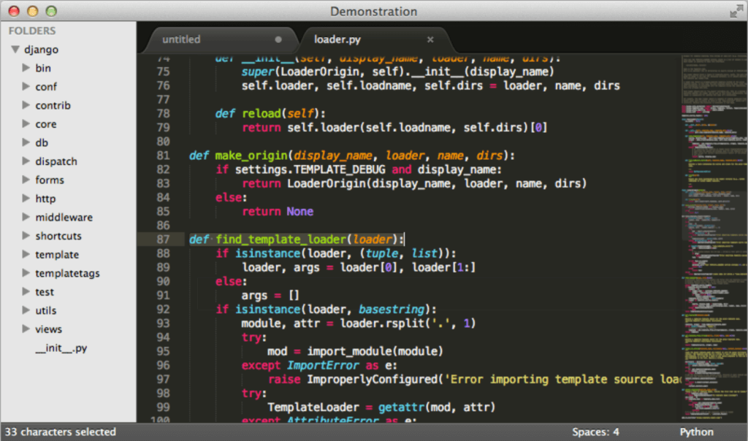The image size is (748, 441).
Task: Click line number 87 in gutter
Action: tap(163, 239)
